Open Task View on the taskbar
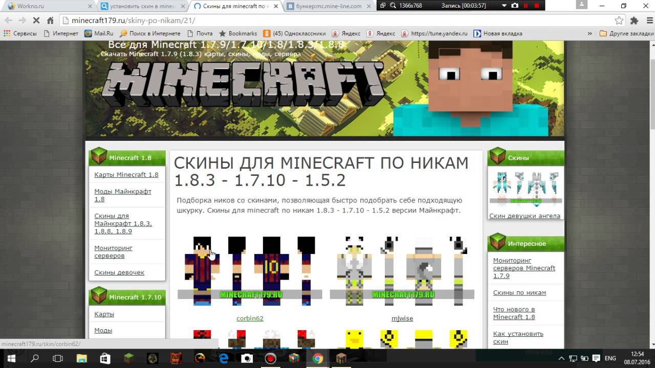This screenshot has width=655, height=368. point(58,358)
